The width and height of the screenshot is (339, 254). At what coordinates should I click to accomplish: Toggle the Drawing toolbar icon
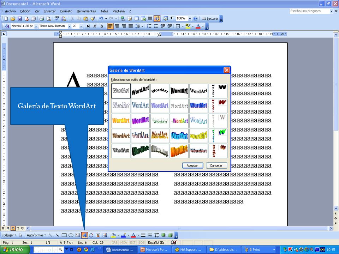click(x=157, y=19)
